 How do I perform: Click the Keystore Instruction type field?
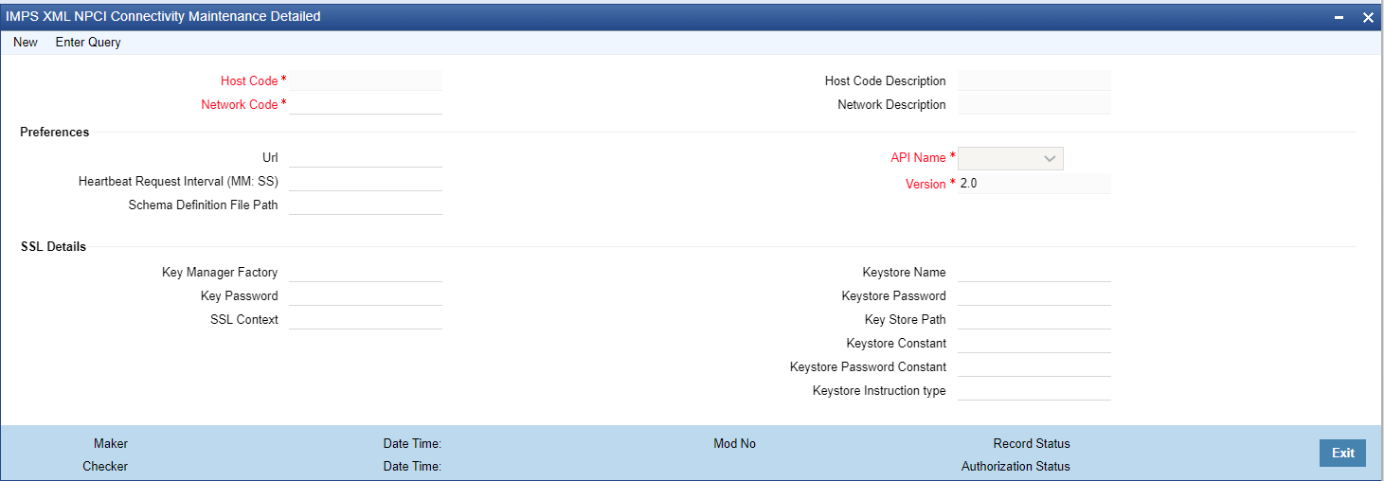coord(1034,390)
